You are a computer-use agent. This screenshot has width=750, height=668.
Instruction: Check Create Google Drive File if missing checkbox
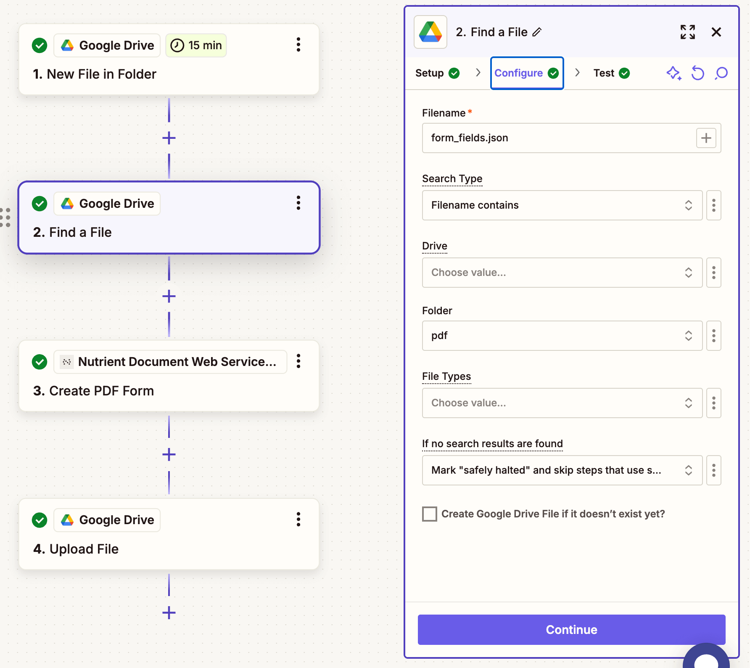(429, 514)
